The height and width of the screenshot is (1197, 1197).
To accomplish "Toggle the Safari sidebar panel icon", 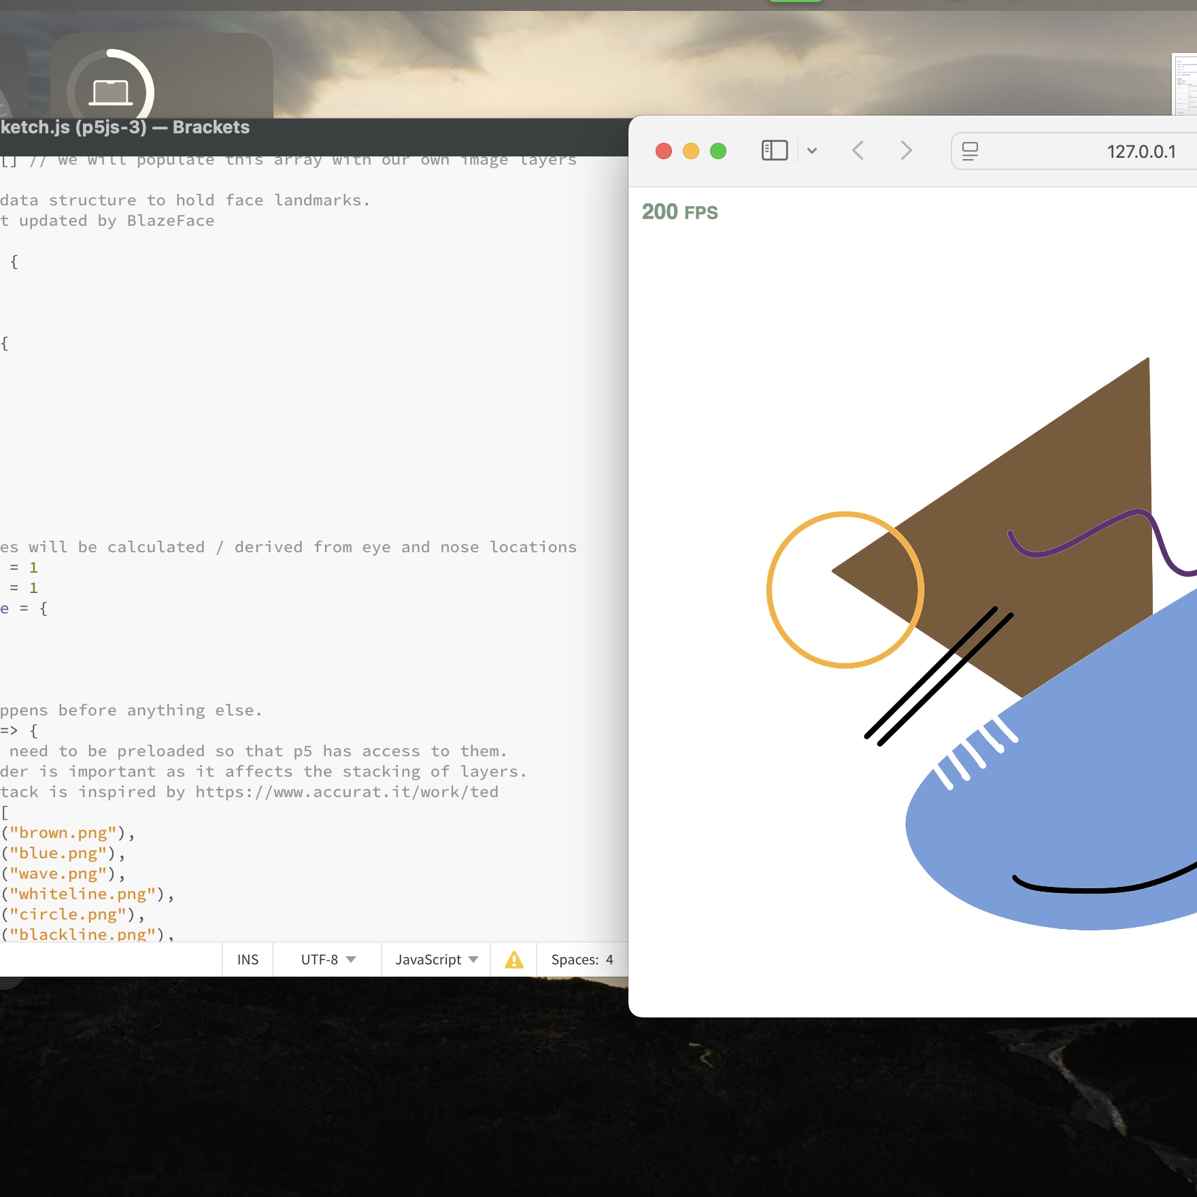I will tap(773, 150).
